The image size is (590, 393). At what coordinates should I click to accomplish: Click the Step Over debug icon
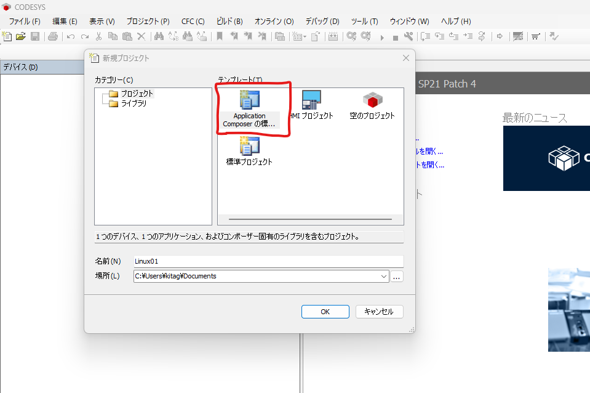tap(425, 36)
